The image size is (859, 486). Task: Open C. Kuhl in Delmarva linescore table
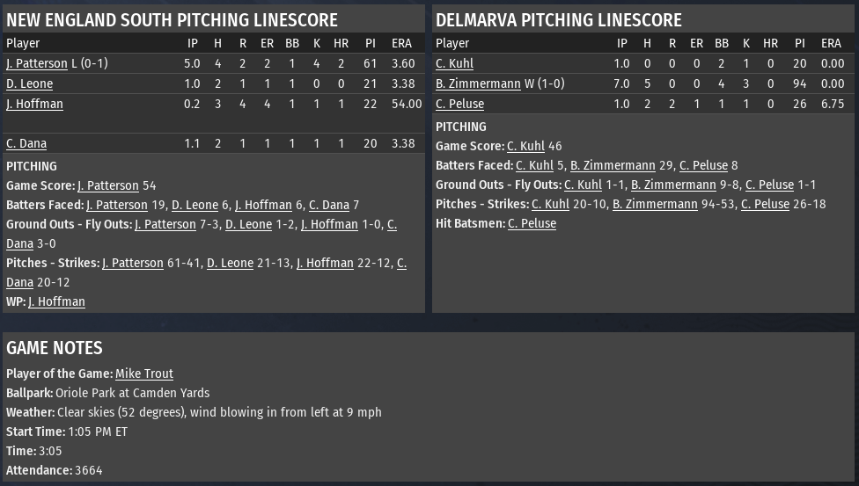point(454,63)
